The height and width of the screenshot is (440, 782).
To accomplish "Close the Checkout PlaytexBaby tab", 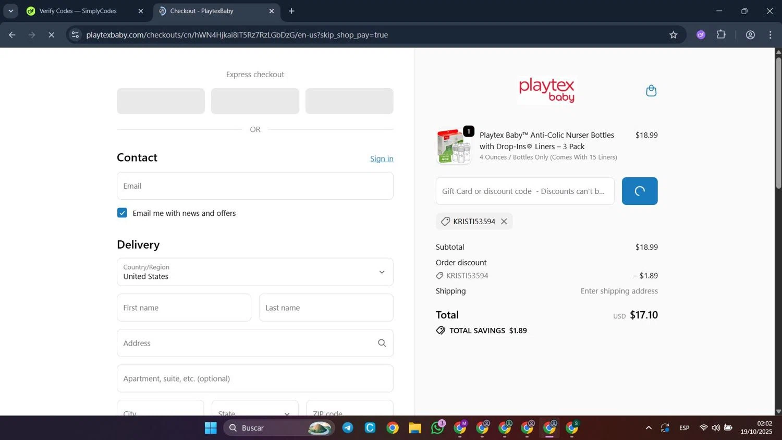I will (x=271, y=11).
